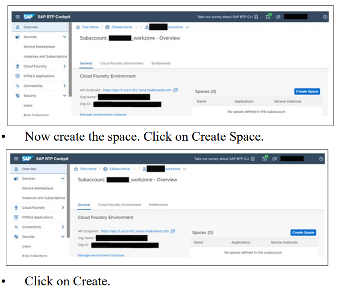Click survey document icon in first screenshot

[x=256, y=17]
